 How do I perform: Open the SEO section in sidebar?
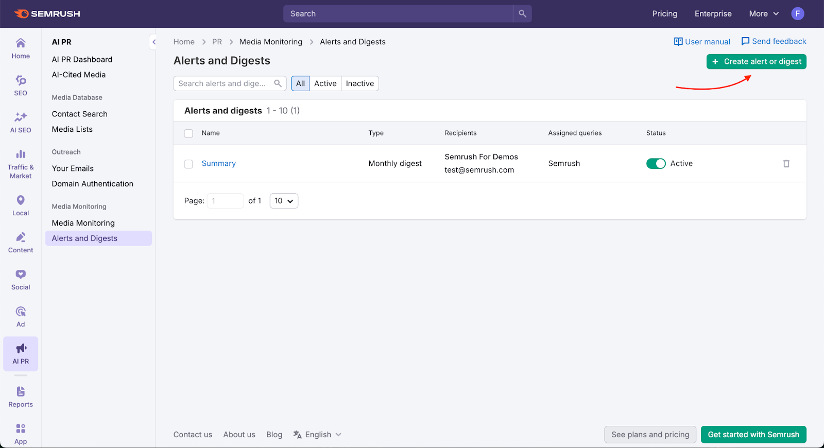point(21,85)
